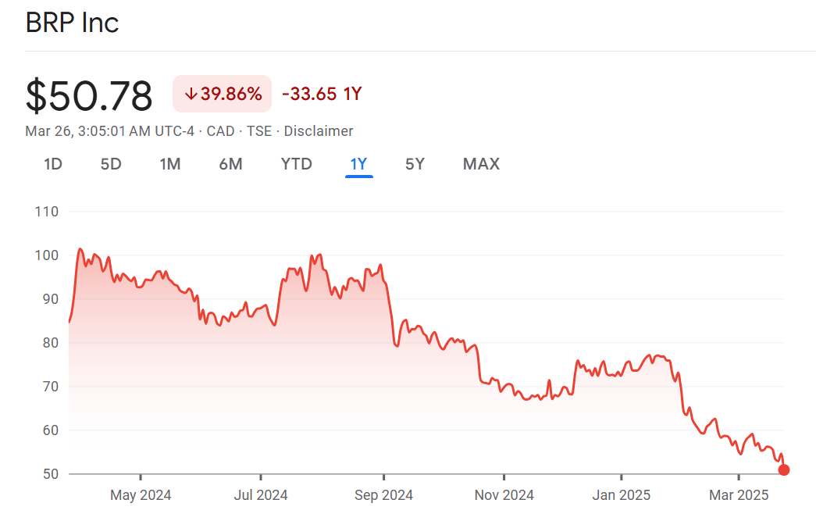Click the Jan 2025 axis label

tap(622, 495)
